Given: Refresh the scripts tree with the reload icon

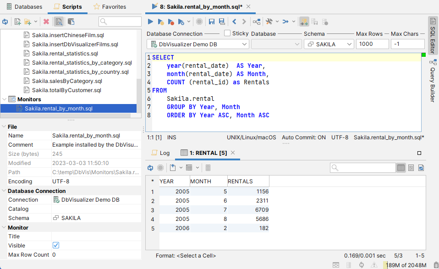Looking at the screenshot, I should (5, 21).
